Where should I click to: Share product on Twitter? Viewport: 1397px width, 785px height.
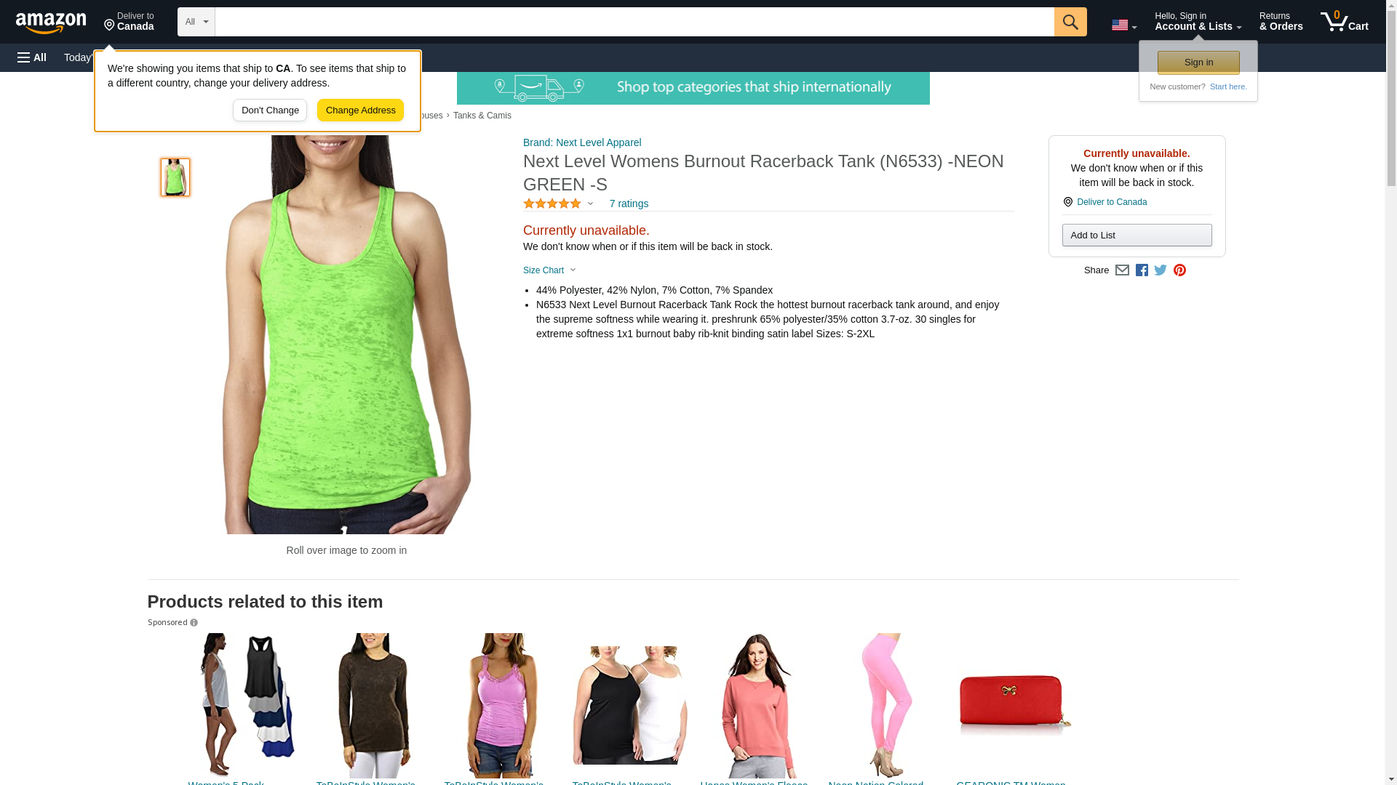pos(1161,270)
